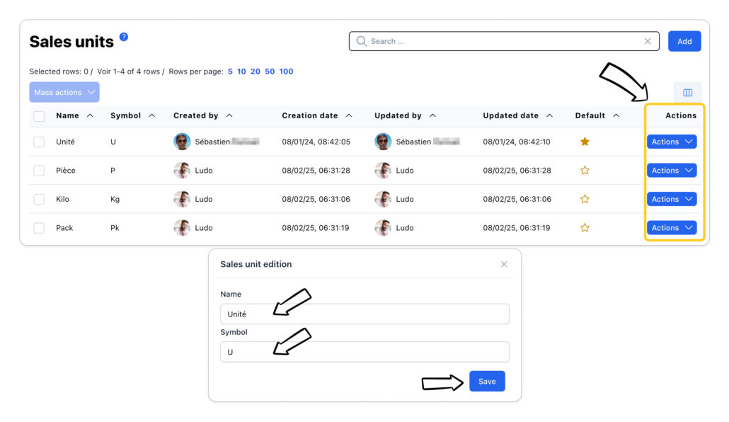Star the Pack unit as default
Image resolution: width=729 pixels, height=422 pixels.
pos(585,228)
